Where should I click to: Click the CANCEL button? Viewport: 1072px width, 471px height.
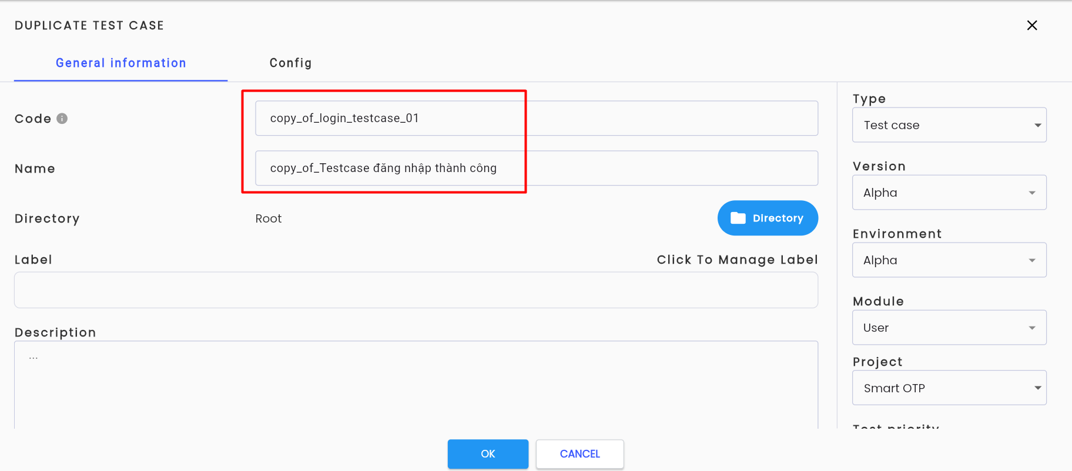point(579,454)
